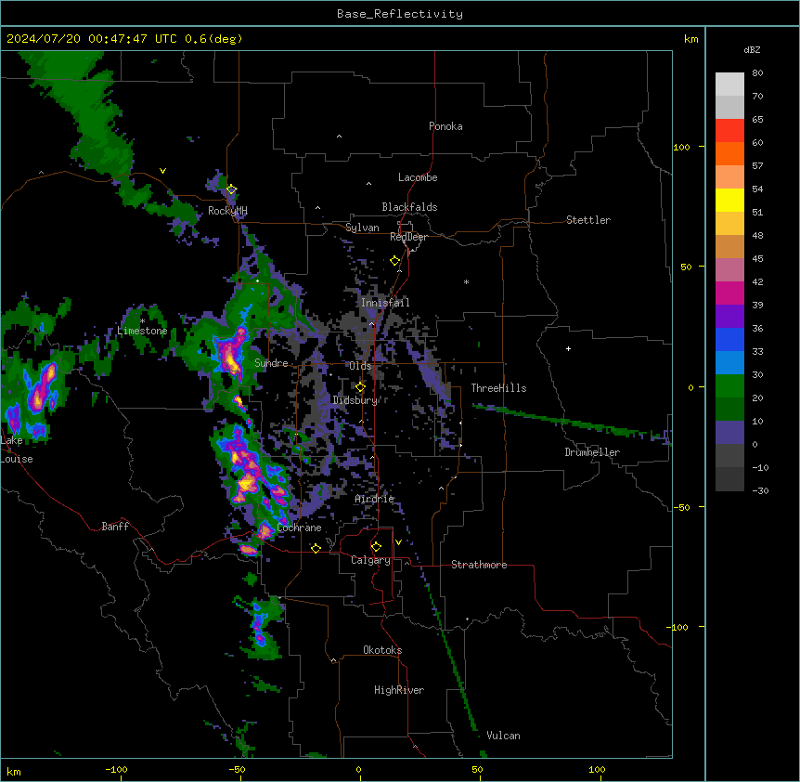The height and width of the screenshot is (782, 800).
Task: Select the magenta 42 dBZ color swatch
Action: click(729, 293)
